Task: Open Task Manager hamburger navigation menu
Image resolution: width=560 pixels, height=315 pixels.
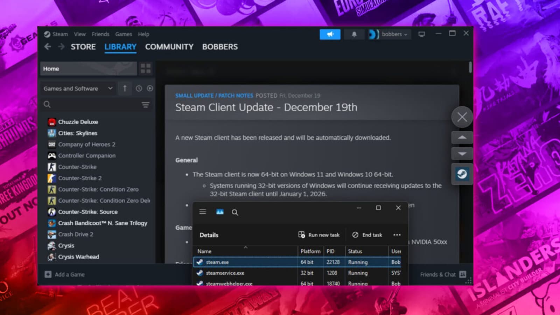Action: (203, 212)
